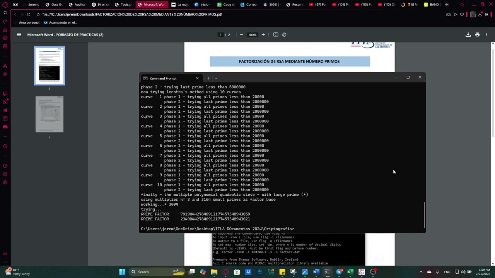Open WhatsApp in the Opera sidebar
This screenshot has height=278, width=495.
5,102
